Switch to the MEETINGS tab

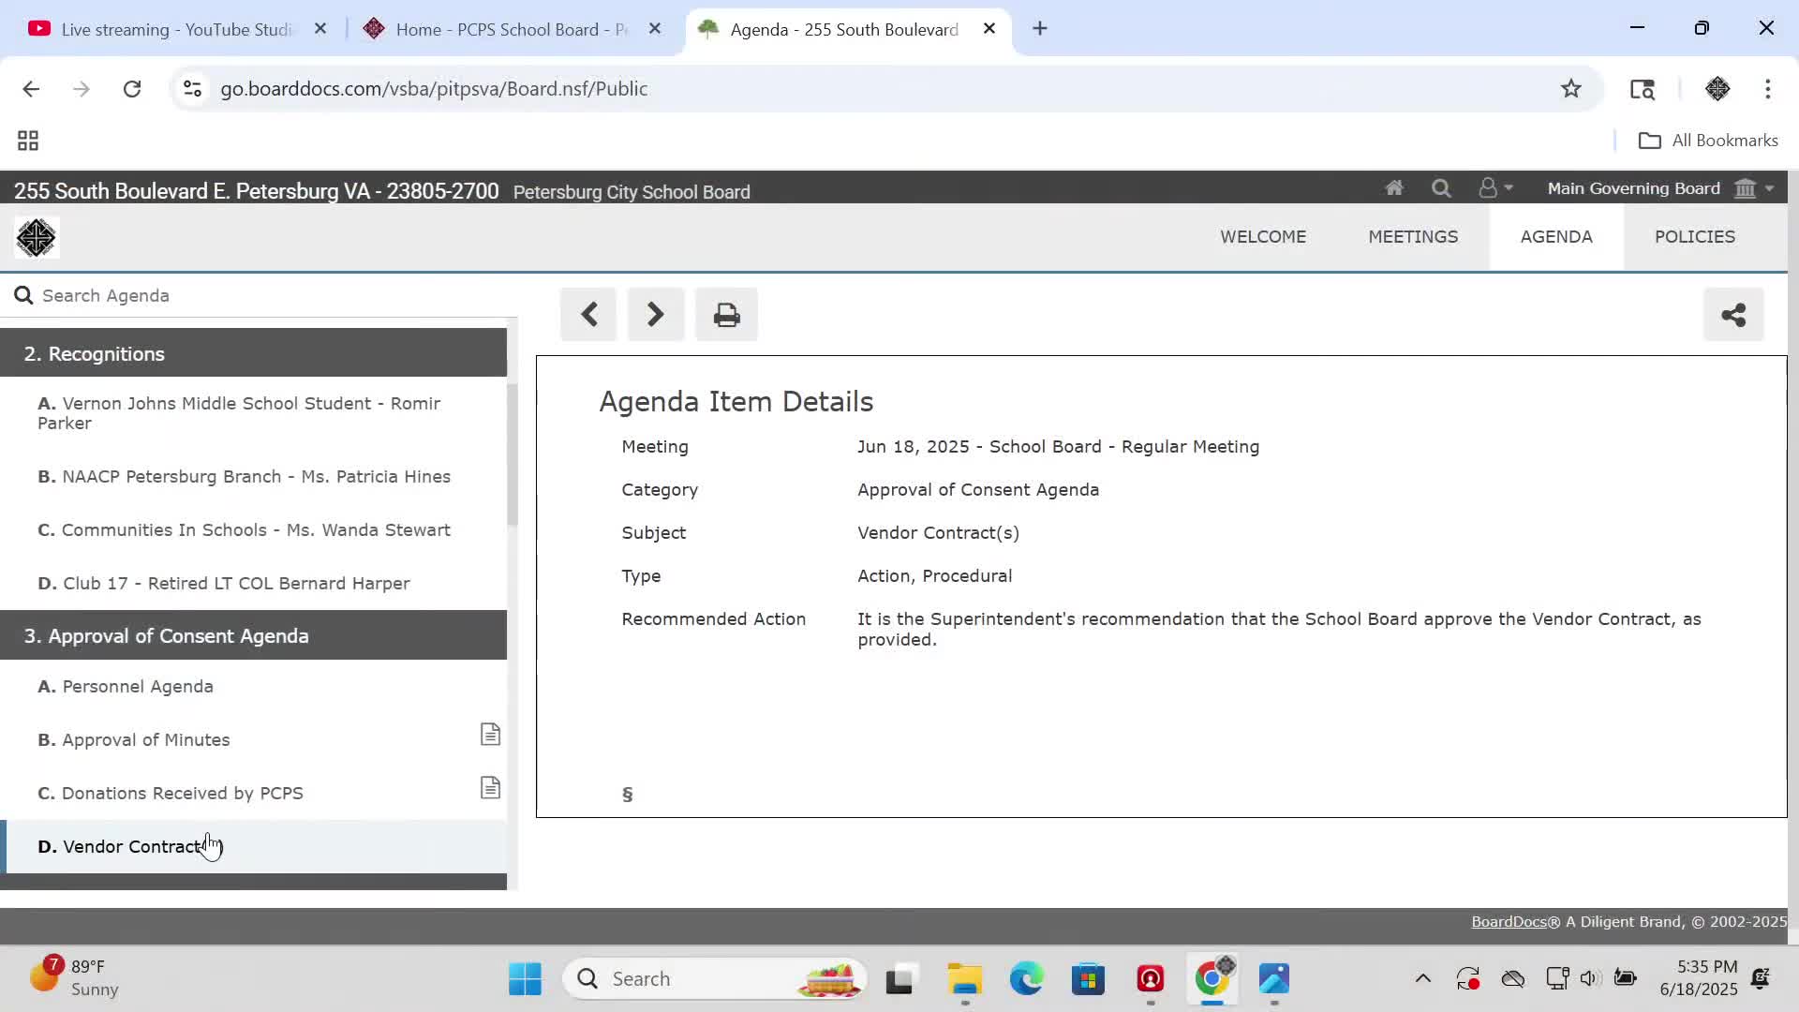pos(1412,237)
